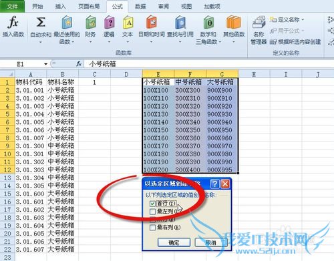Select cell C1 containing 1
Screen dimensions: 334x261
94,82
